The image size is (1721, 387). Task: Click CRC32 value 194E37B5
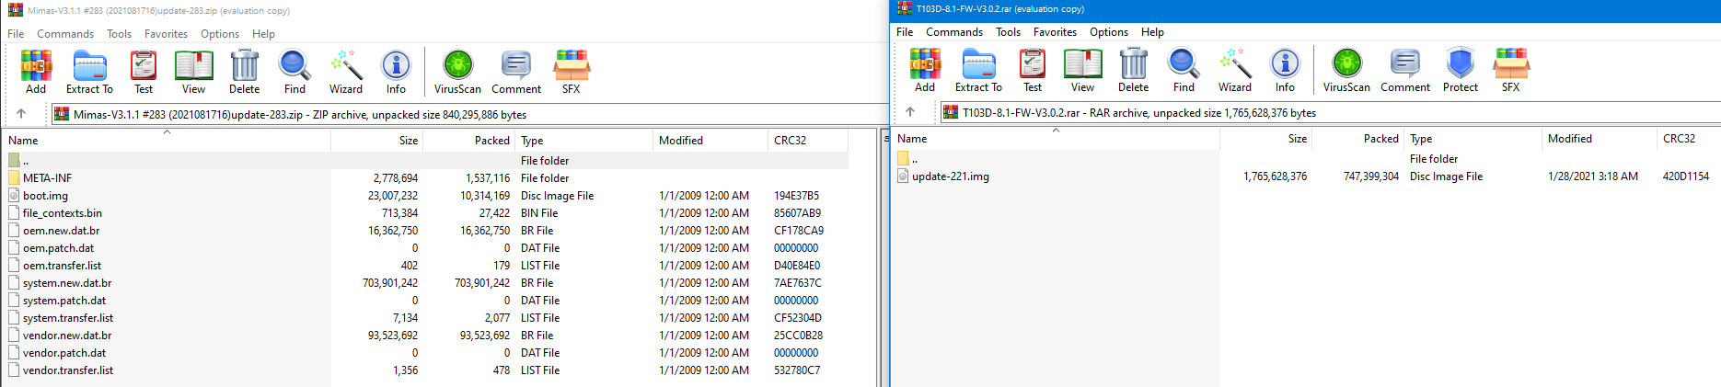click(796, 196)
